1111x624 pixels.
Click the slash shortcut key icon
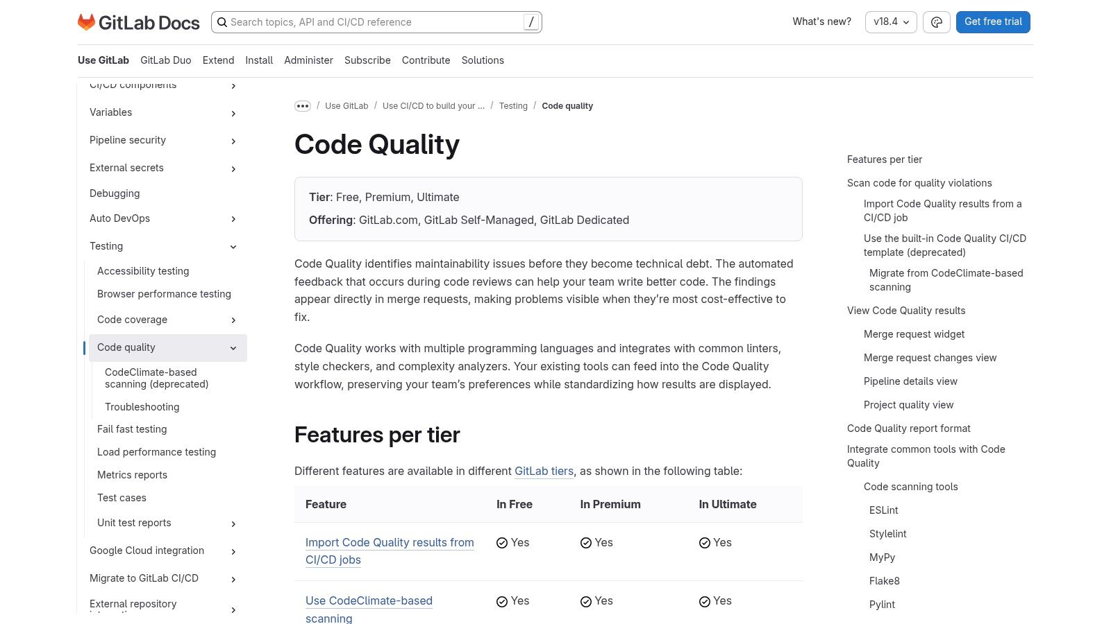[x=531, y=22]
